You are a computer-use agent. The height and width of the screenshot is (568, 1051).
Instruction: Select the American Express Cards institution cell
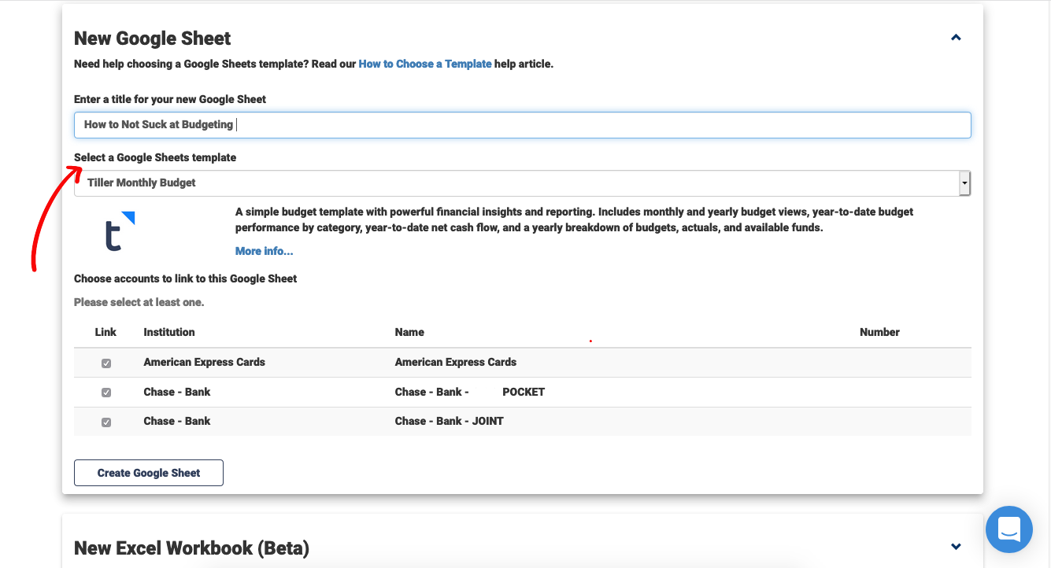point(204,362)
